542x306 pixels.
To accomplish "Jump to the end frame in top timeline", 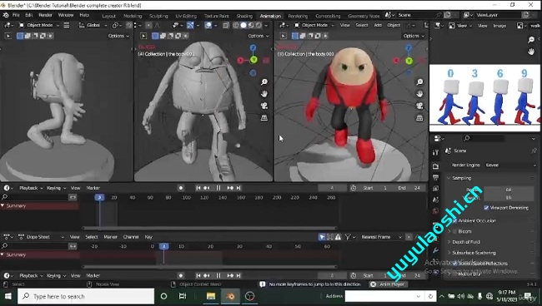I will [x=238, y=188].
